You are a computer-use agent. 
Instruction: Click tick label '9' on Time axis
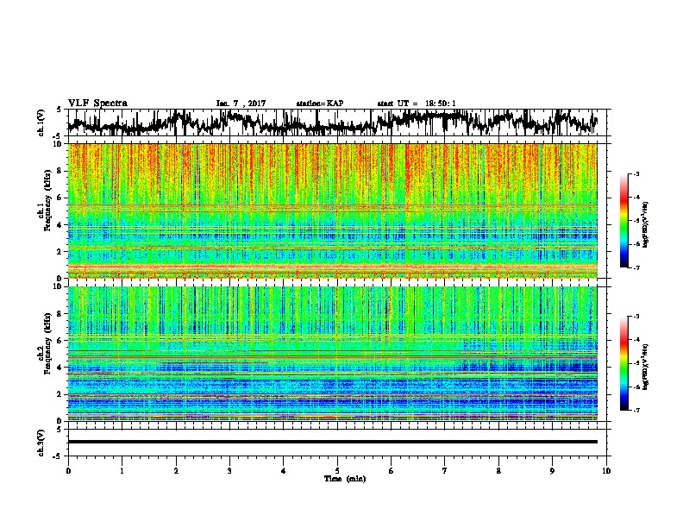click(x=552, y=471)
